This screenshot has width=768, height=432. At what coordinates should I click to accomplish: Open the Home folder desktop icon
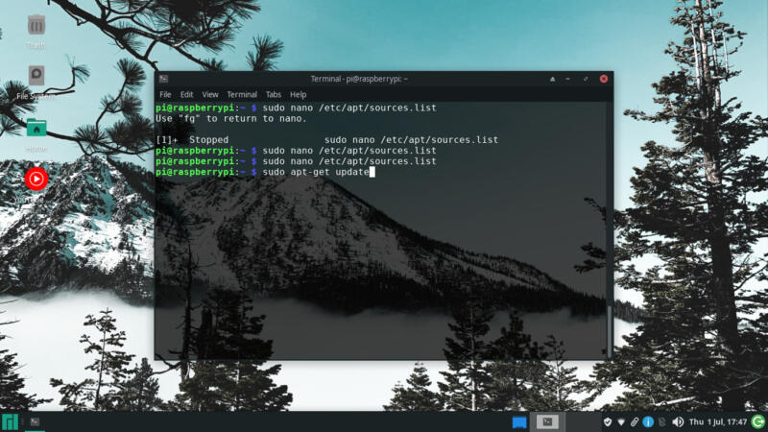pyautogui.click(x=36, y=128)
